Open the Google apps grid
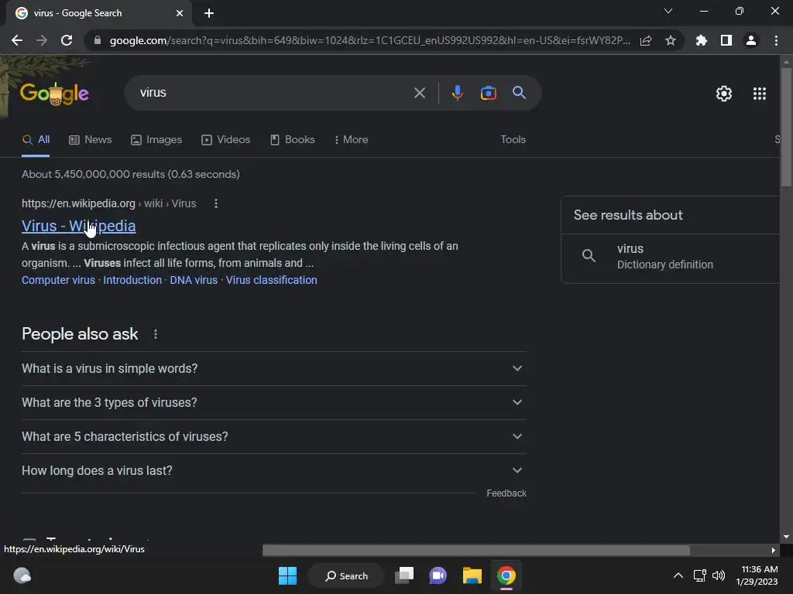 (760, 94)
